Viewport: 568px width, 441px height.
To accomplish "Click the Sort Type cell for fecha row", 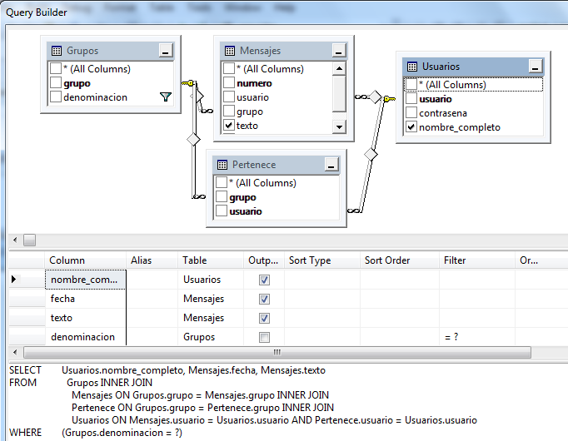I will click(322, 299).
